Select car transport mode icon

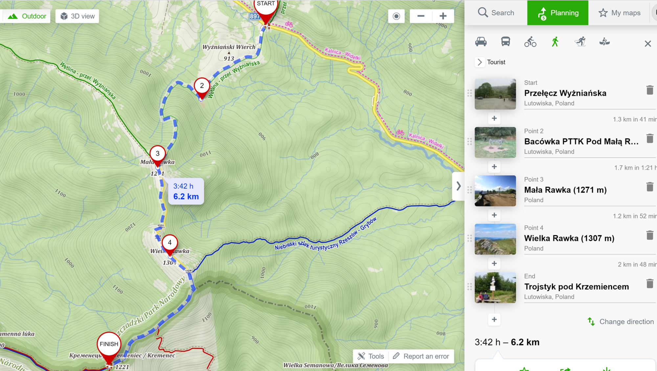[x=481, y=42]
